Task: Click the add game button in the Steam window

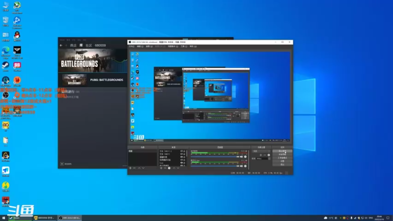Action: [x=66, y=164]
